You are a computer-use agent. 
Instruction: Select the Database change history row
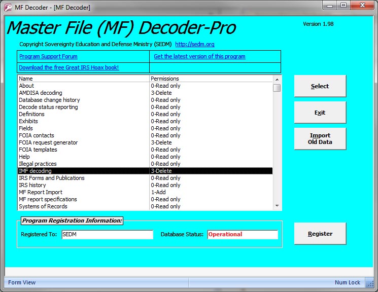[x=146, y=100]
